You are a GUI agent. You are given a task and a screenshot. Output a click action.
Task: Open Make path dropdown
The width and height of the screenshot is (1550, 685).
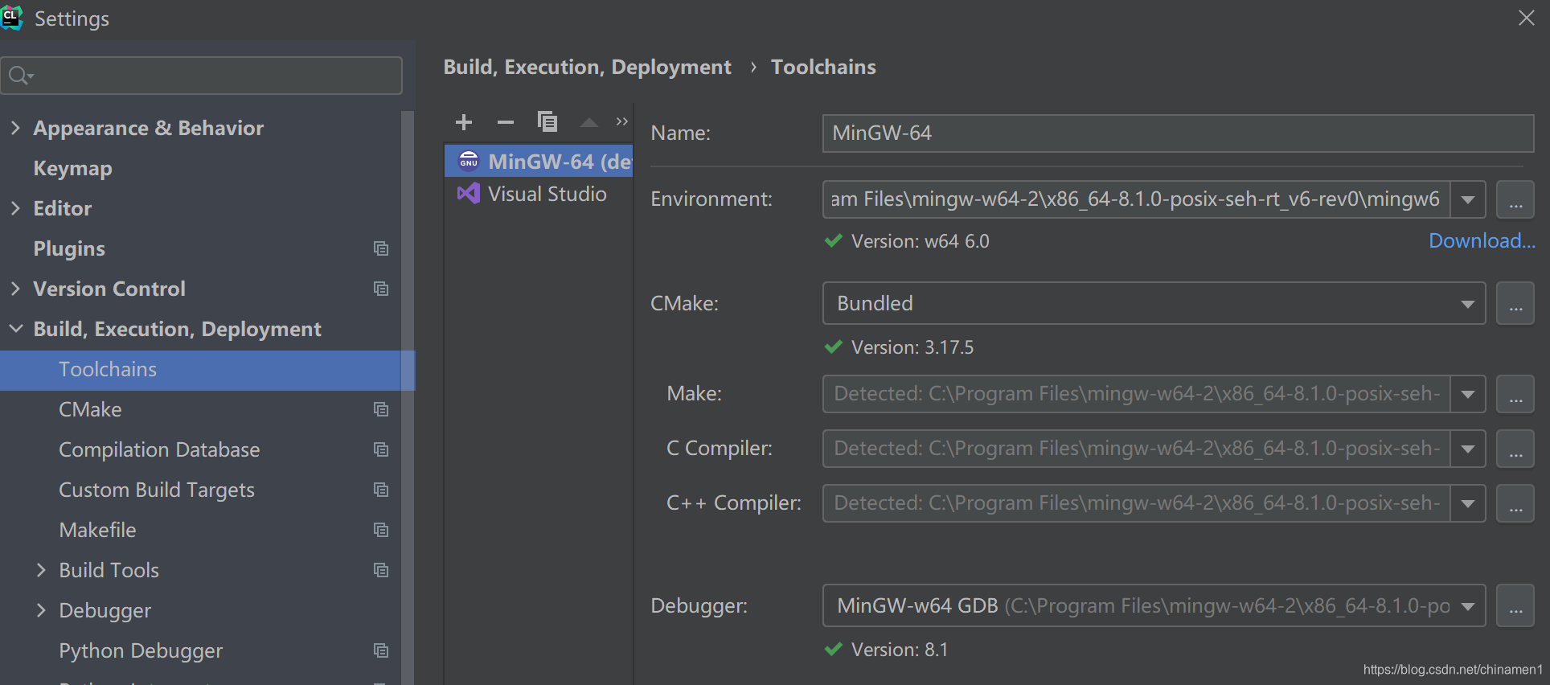pyautogui.click(x=1468, y=394)
